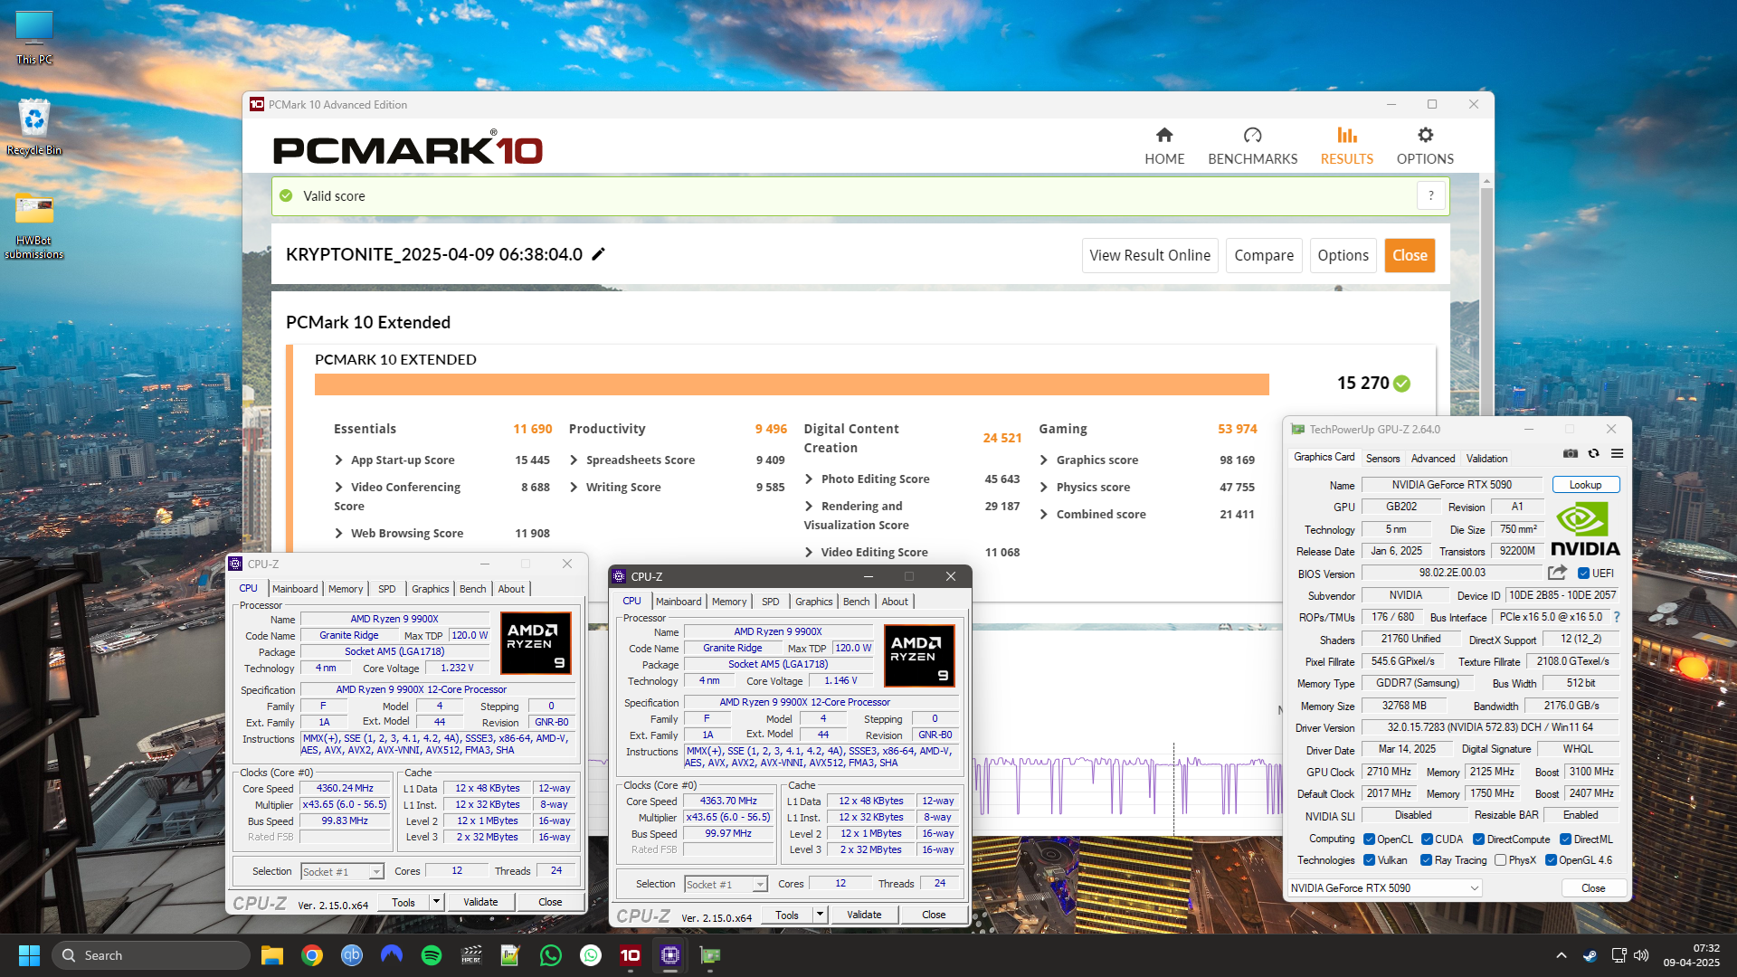Image resolution: width=1737 pixels, height=977 pixels.
Task: Open Steam tray icon
Action: [x=1590, y=955]
